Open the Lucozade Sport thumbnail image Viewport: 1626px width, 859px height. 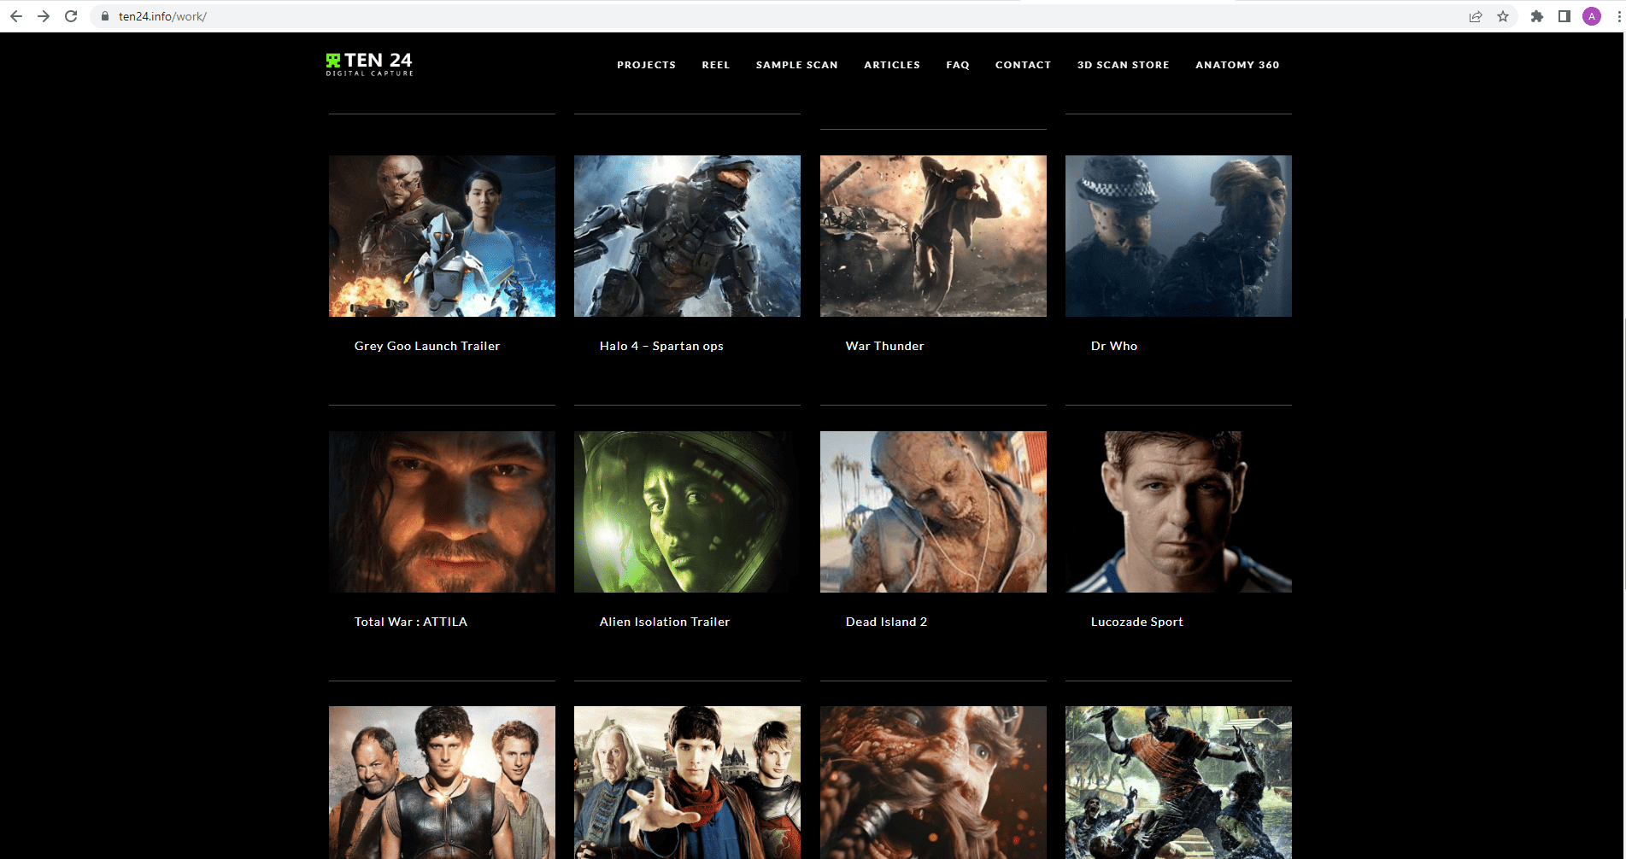click(1178, 511)
